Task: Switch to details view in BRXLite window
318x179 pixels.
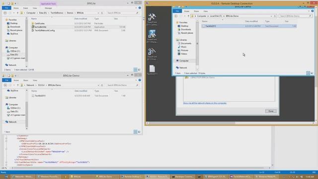Action: [136, 70]
